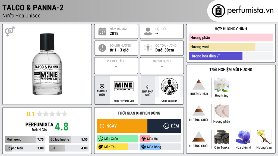
Task: Click the person icon beside Độ Tuổi
Action: click(x=148, y=31)
